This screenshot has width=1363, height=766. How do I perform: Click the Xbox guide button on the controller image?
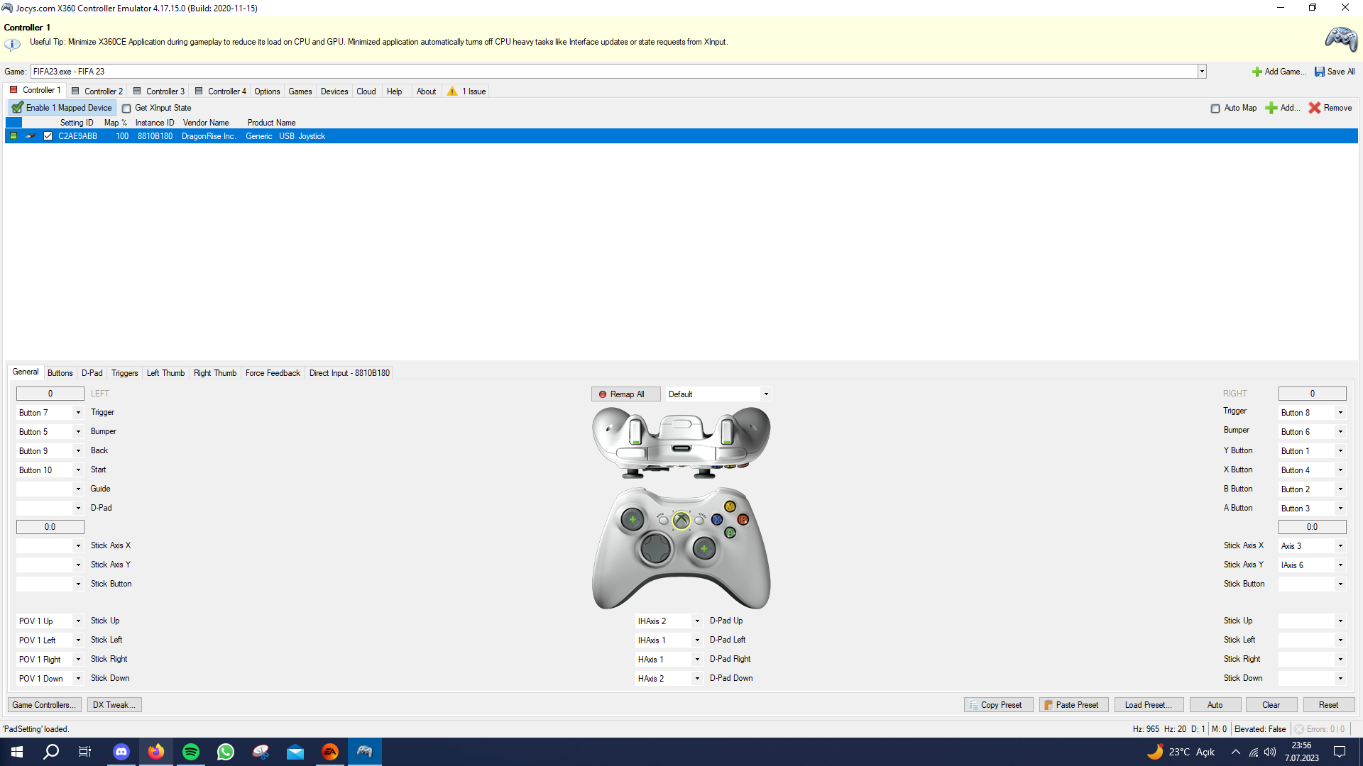(x=681, y=521)
